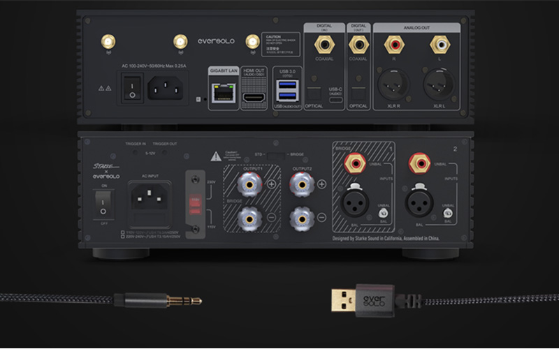This screenshot has height=349, width=559.
Task: Click the braided cable of the 3.5mm plug
Action: [57, 298]
